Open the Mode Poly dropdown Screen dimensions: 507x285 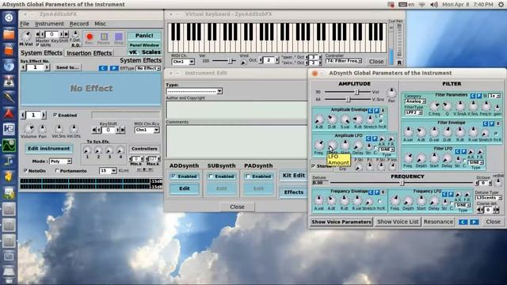(60, 161)
